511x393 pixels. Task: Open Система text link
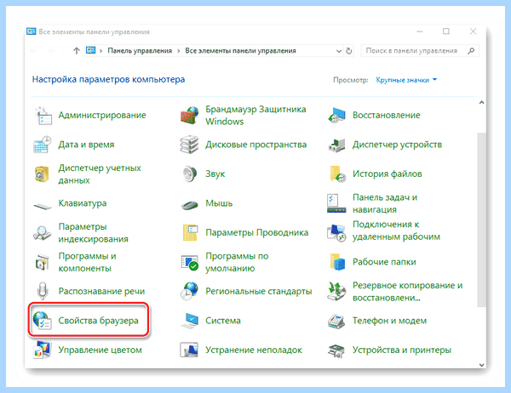pos(223,321)
